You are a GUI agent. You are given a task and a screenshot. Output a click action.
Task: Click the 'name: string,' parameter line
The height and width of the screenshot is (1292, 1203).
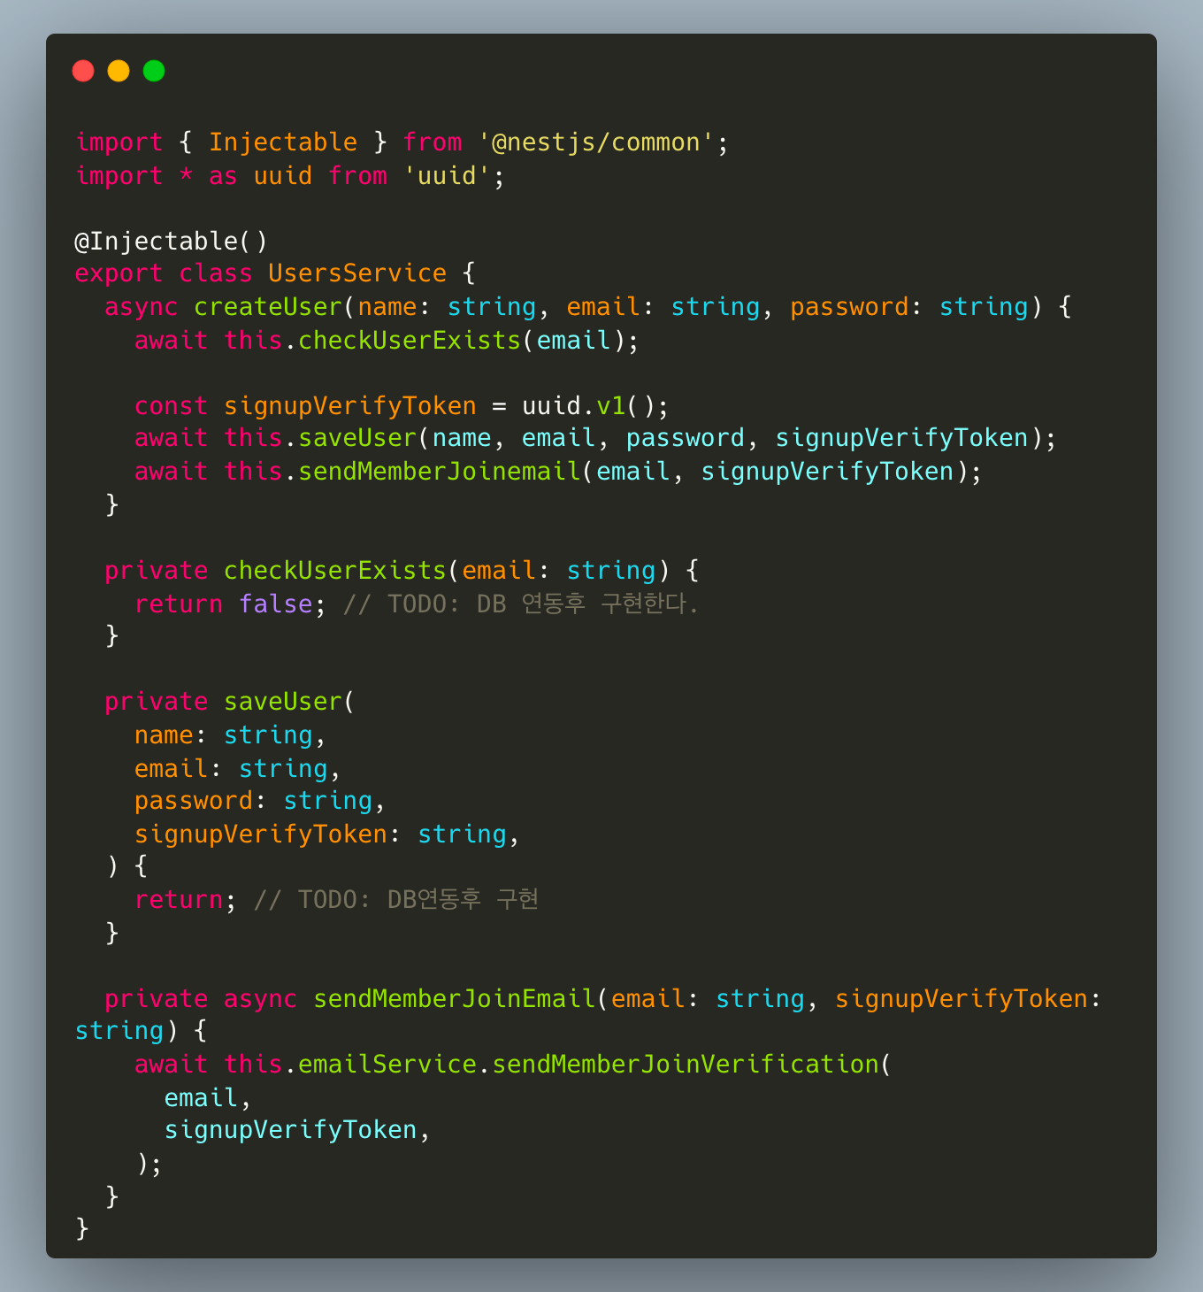click(x=231, y=735)
